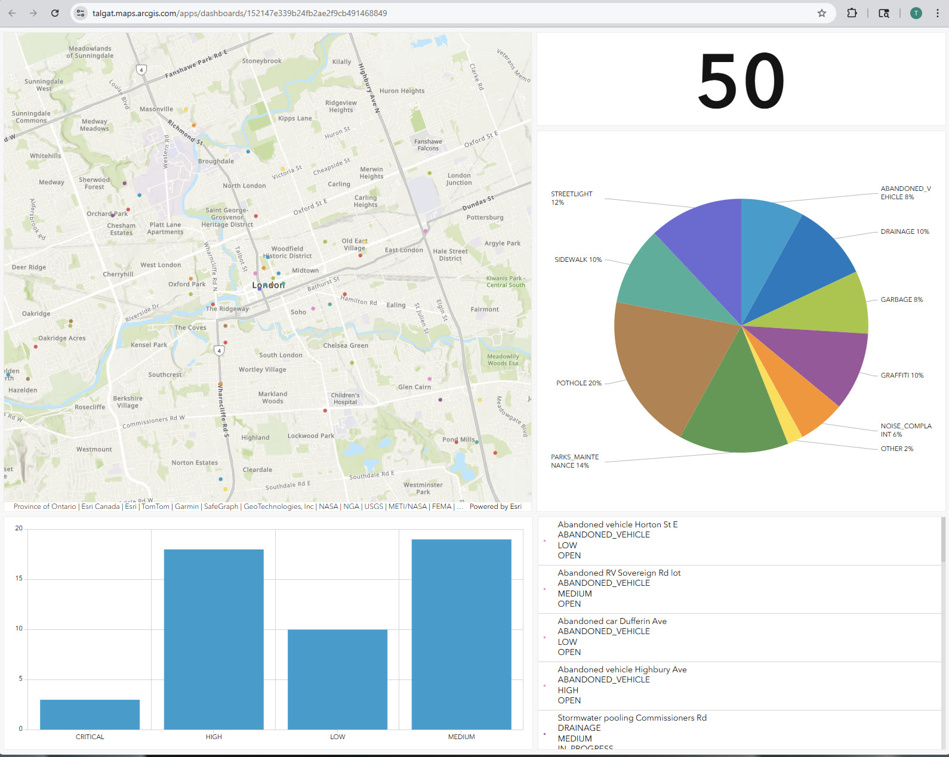Click the Masonville label on map
The height and width of the screenshot is (757, 949).
point(156,109)
